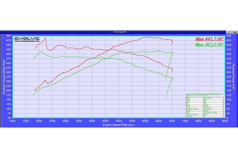Select the green Max 367.2 HP label
Image resolution: width=238 pixels, height=158 pixels.
pos(209,44)
